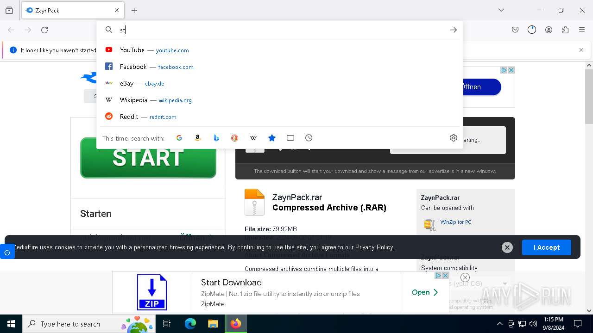Viewport: 593px width, 333px height.
Task: Search in History via clock icon
Action: [309, 138]
